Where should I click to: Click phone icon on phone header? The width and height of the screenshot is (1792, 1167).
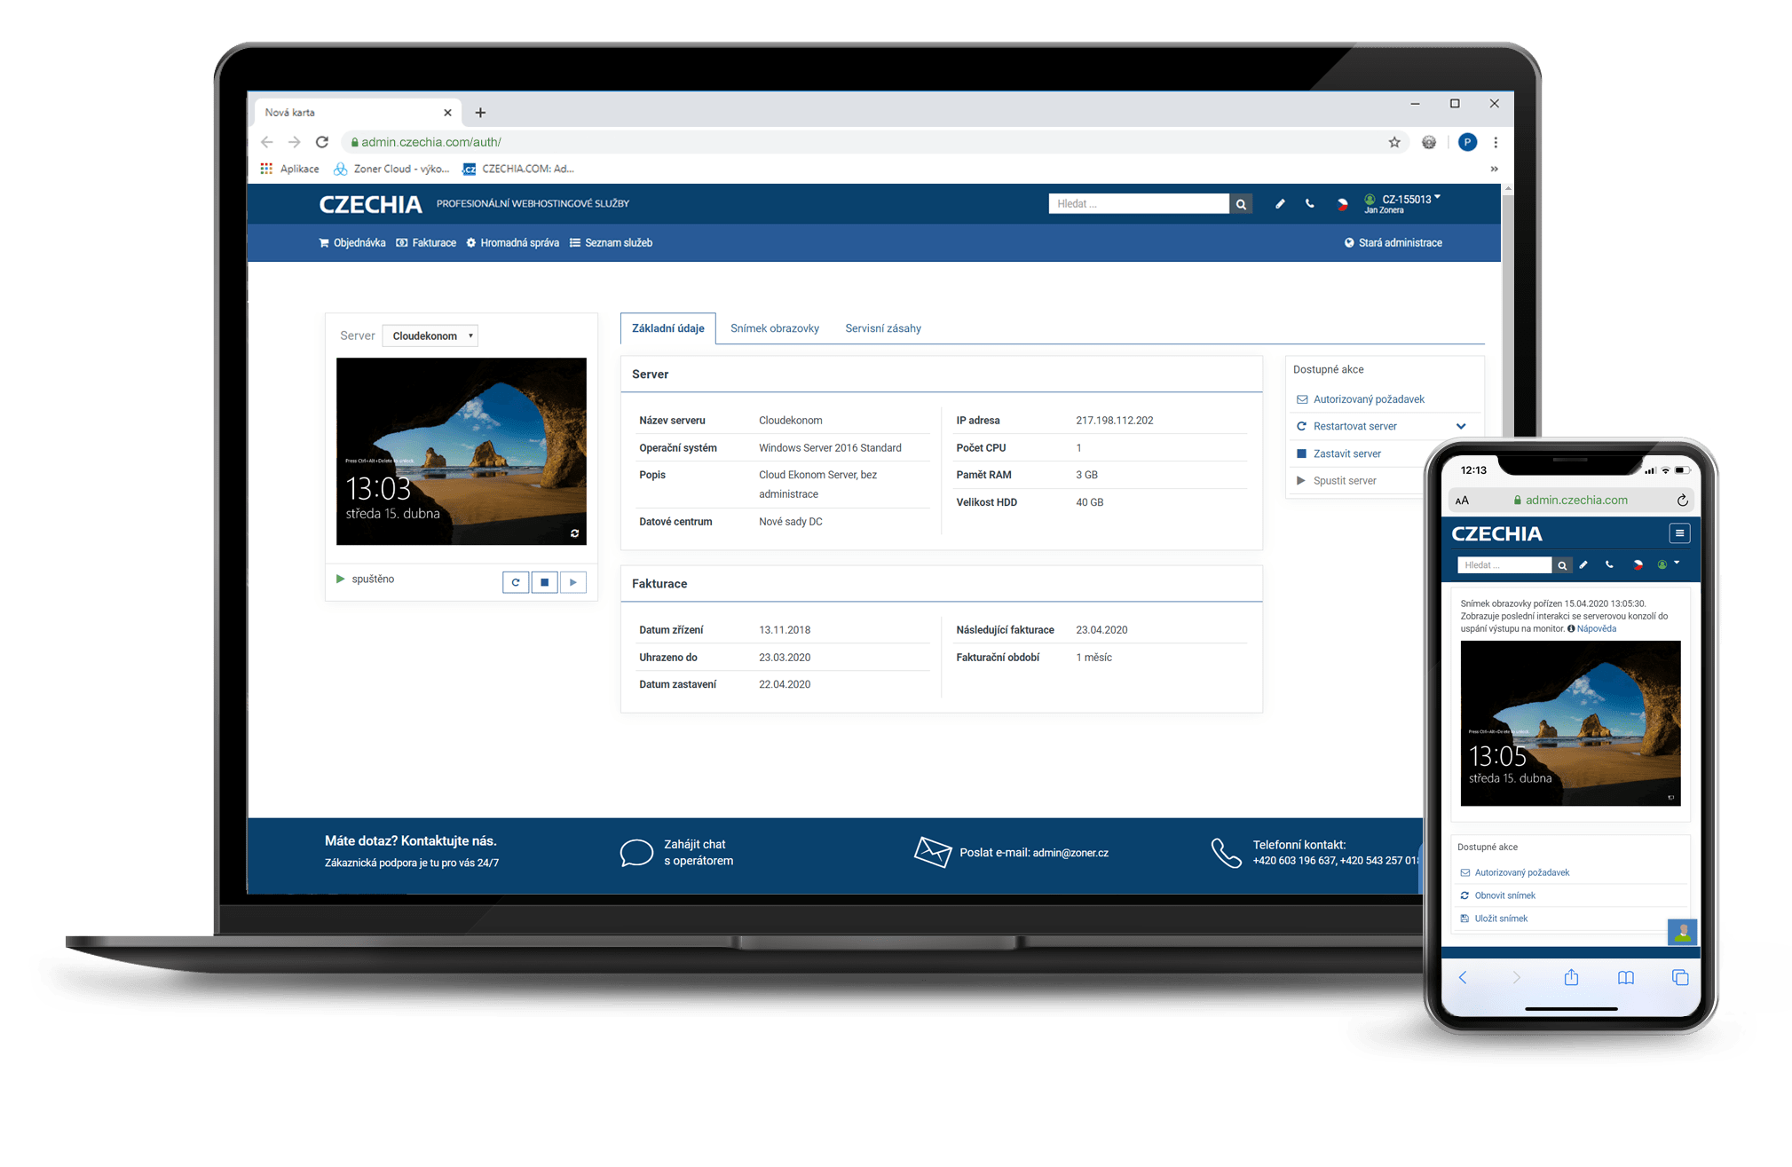[1609, 564]
